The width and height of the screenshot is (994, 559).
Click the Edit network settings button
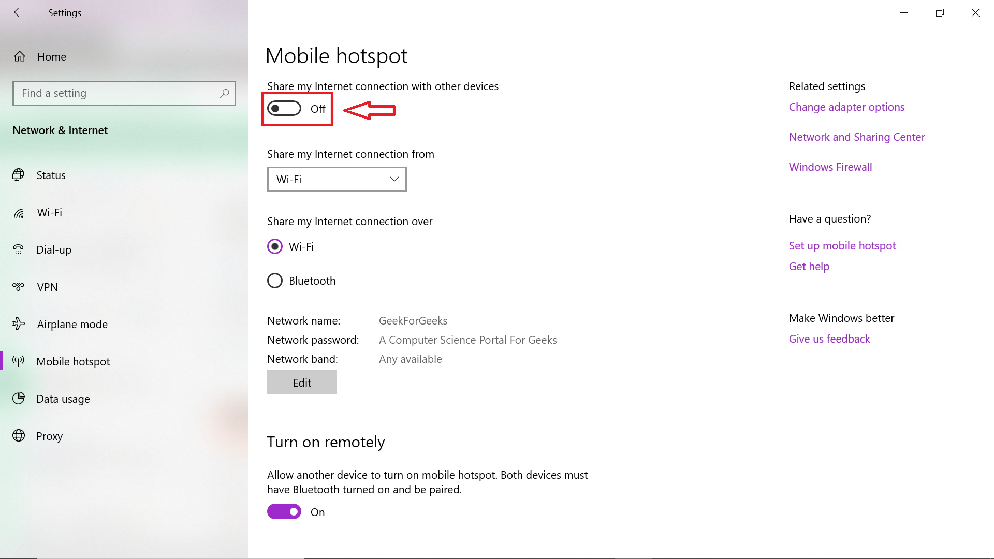tap(301, 381)
